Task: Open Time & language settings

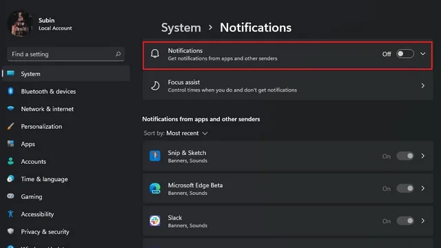Action: [66, 179]
